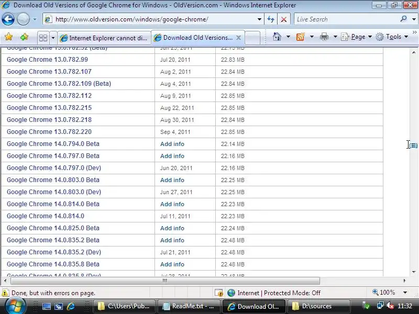Expand the toolbar overflow chevron
419x314 pixels.
pyautogui.click(x=414, y=32)
